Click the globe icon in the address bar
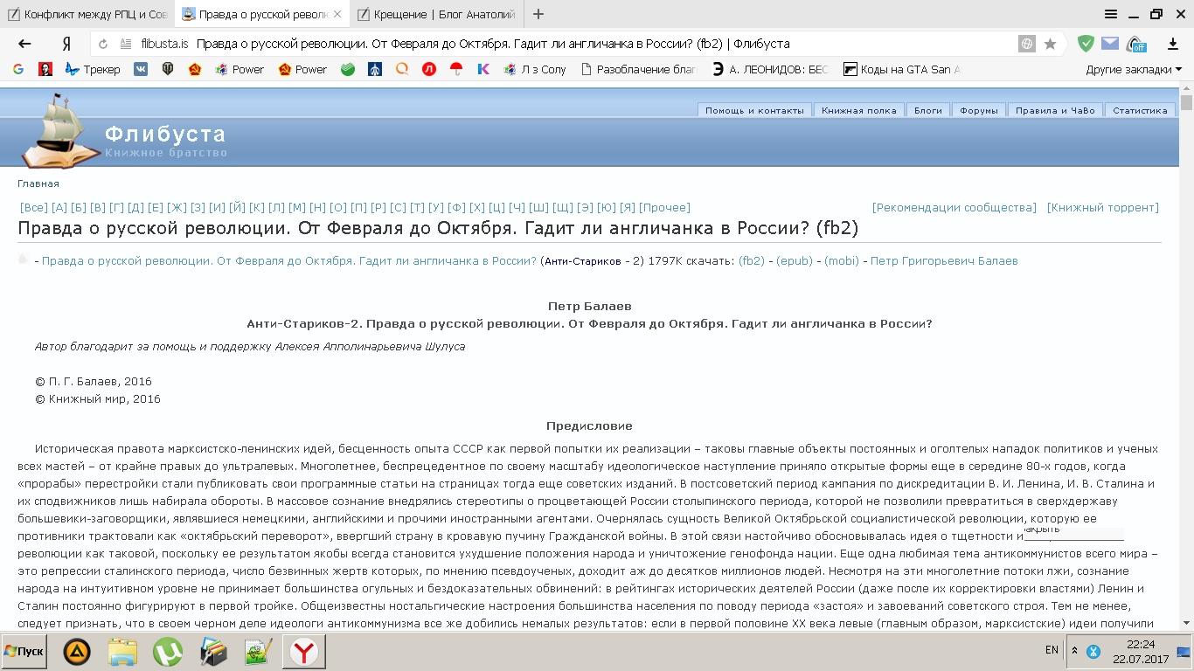This screenshot has height=671, width=1194. (x=1027, y=44)
